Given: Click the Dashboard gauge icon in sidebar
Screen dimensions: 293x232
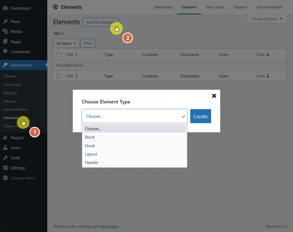Looking at the screenshot, I should (x=5, y=8).
